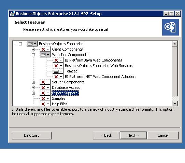Select the BusinessObjects Enterprise tree label
Image resolution: width=185 pixels, height=163 pixels.
(61, 44)
